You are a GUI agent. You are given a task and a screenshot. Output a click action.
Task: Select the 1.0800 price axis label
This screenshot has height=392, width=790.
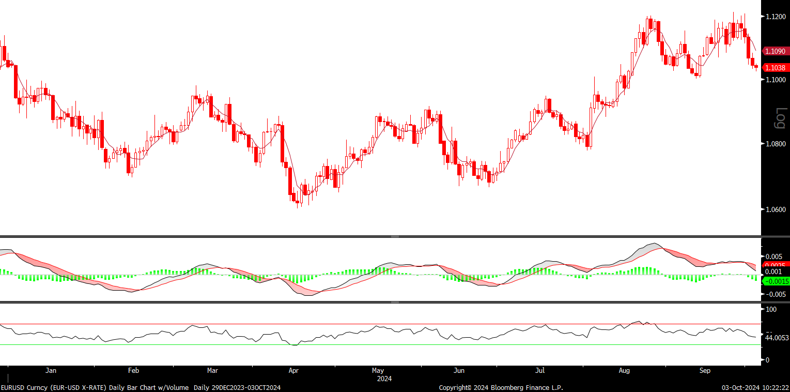point(775,144)
